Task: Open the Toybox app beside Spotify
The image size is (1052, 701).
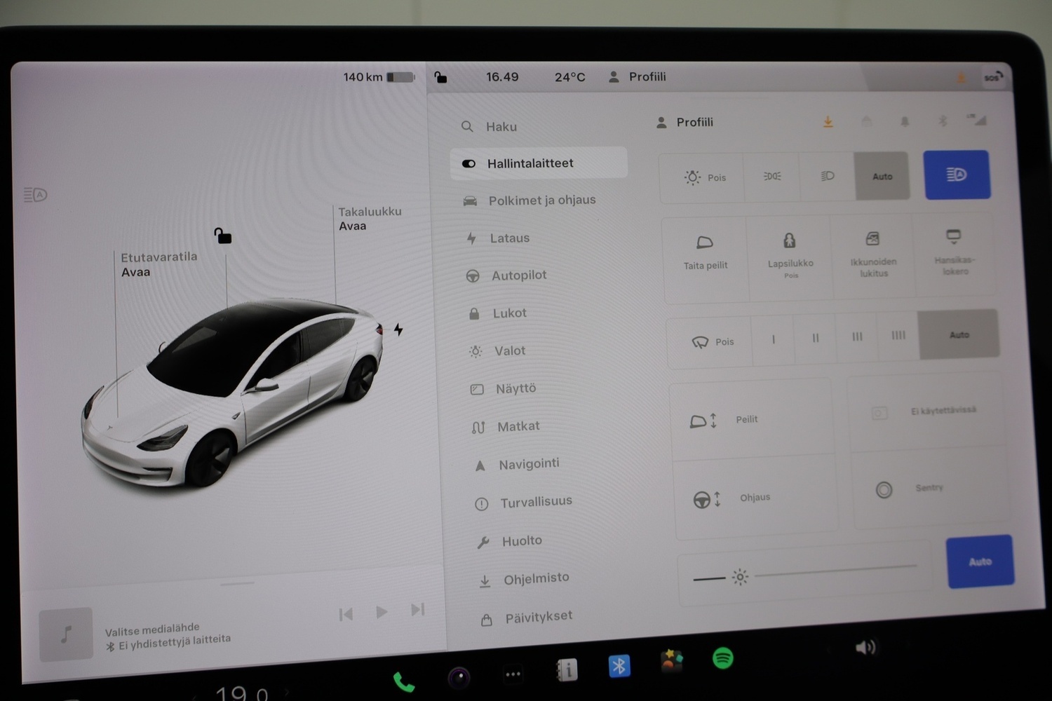Action: click(x=671, y=661)
